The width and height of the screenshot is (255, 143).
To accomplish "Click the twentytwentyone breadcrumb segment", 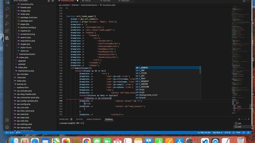I will click(x=89, y=5).
